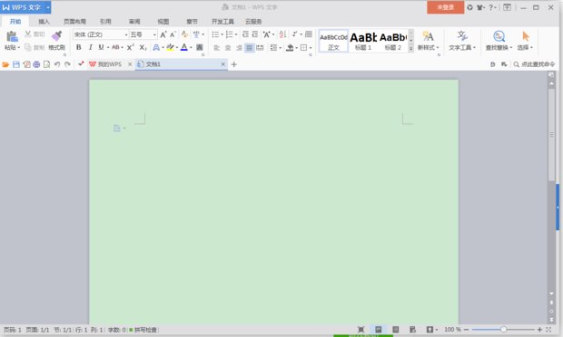
Task: Click the vertical scrollbar thumb
Action: (551, 134)
